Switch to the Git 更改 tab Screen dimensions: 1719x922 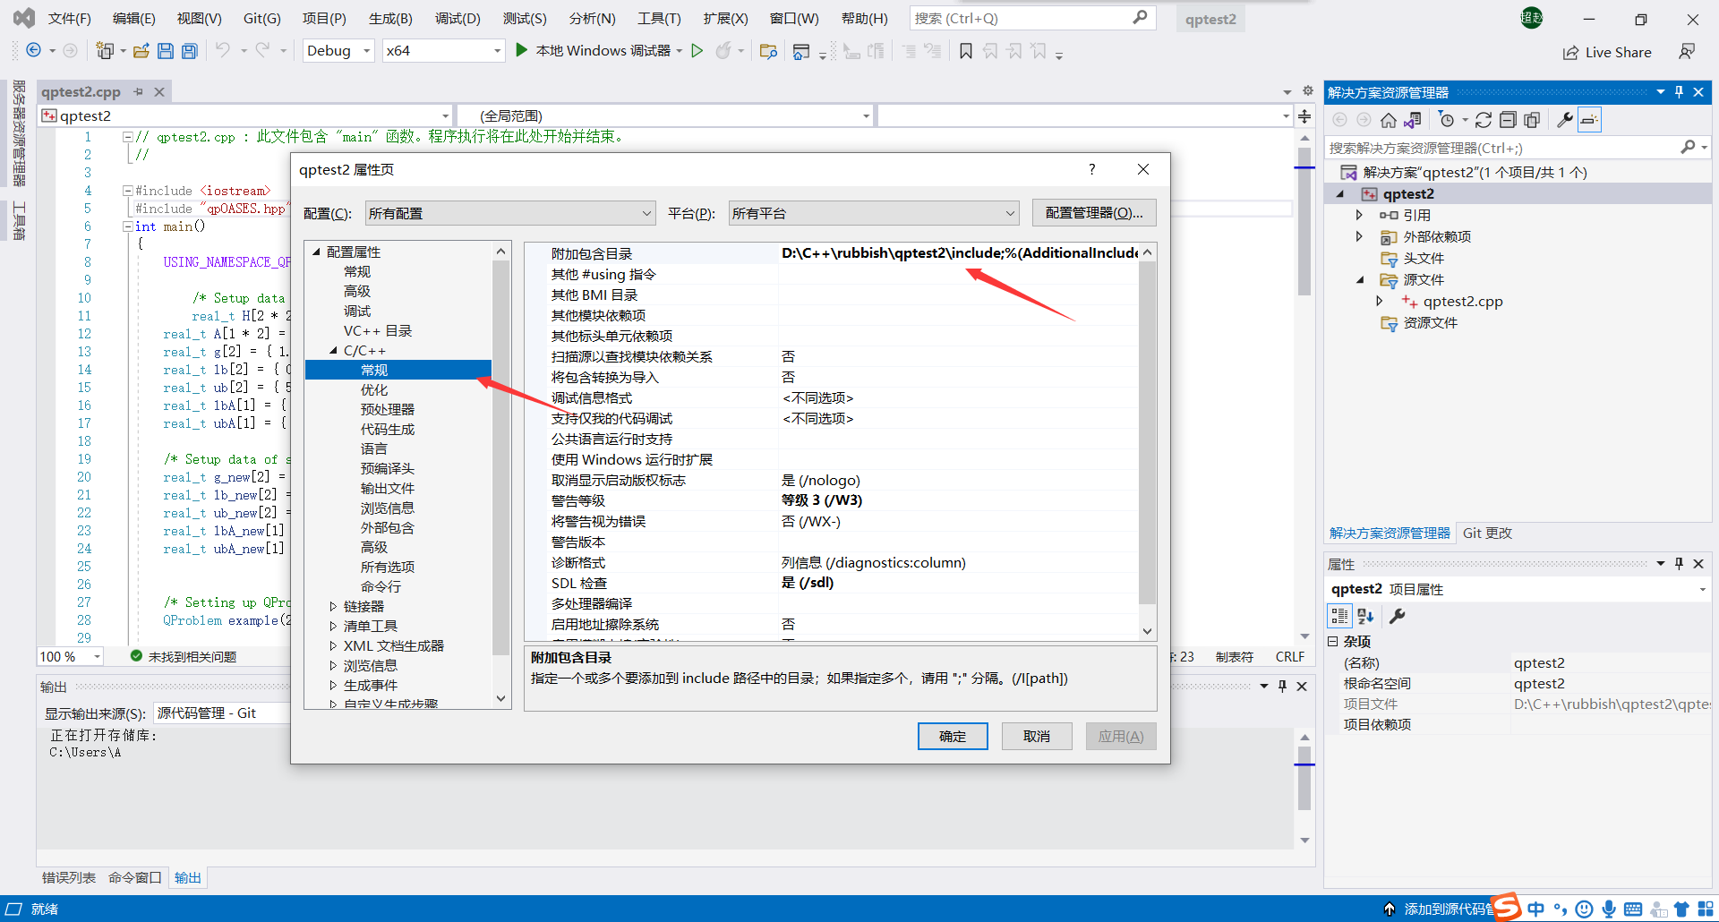1487,533
